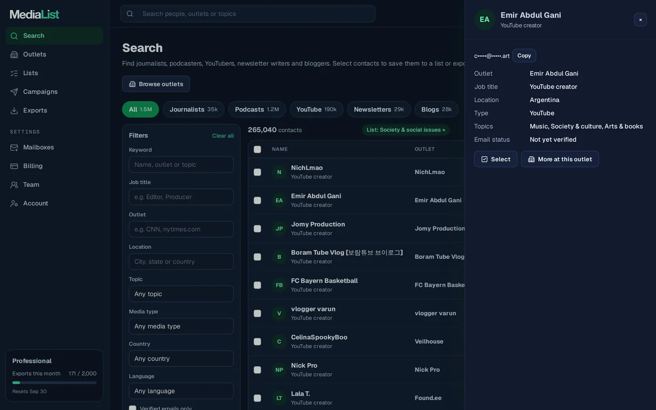Open Mailboxes envelope icon

pos(14,148)
